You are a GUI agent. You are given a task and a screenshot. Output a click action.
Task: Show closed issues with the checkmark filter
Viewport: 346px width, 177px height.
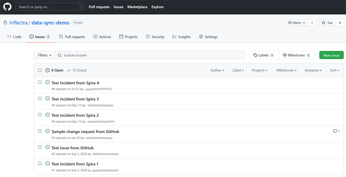77,70
